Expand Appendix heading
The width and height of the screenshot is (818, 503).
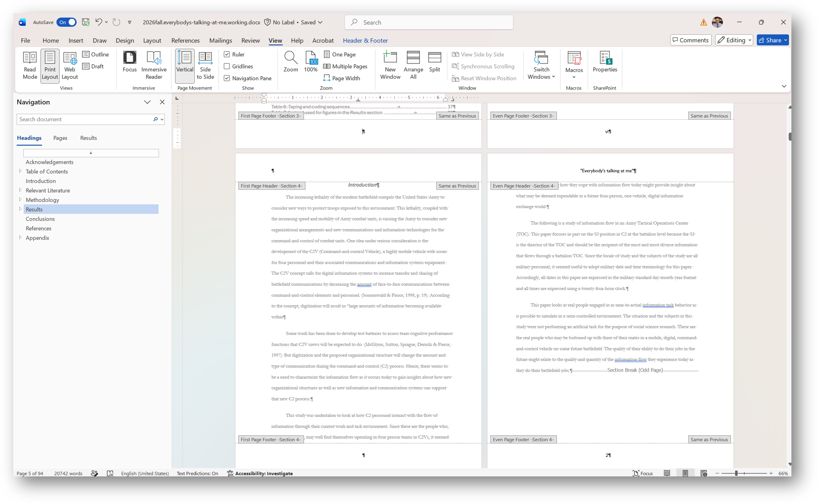[20, 237]
